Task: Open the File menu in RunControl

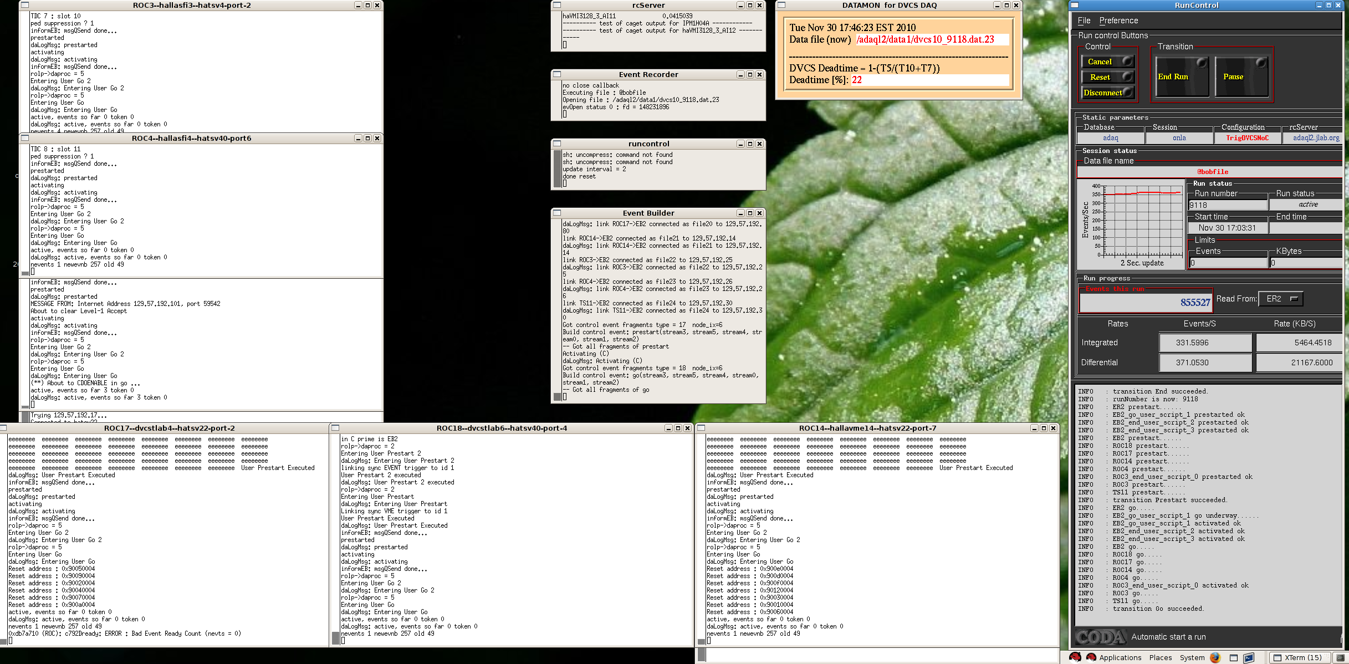Action: click(x=1084, y=21)
